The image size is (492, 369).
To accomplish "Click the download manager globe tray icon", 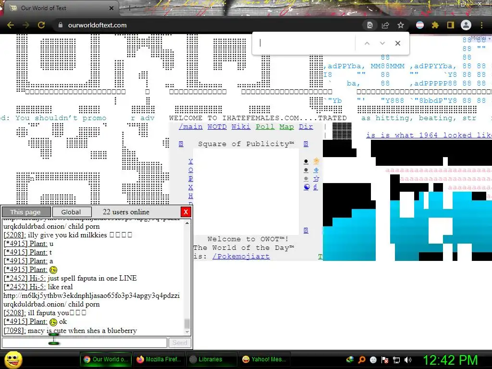I will [350, 359].
